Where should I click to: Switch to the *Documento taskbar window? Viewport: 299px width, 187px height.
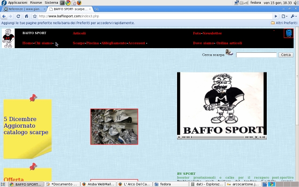[x=62, y=184]
